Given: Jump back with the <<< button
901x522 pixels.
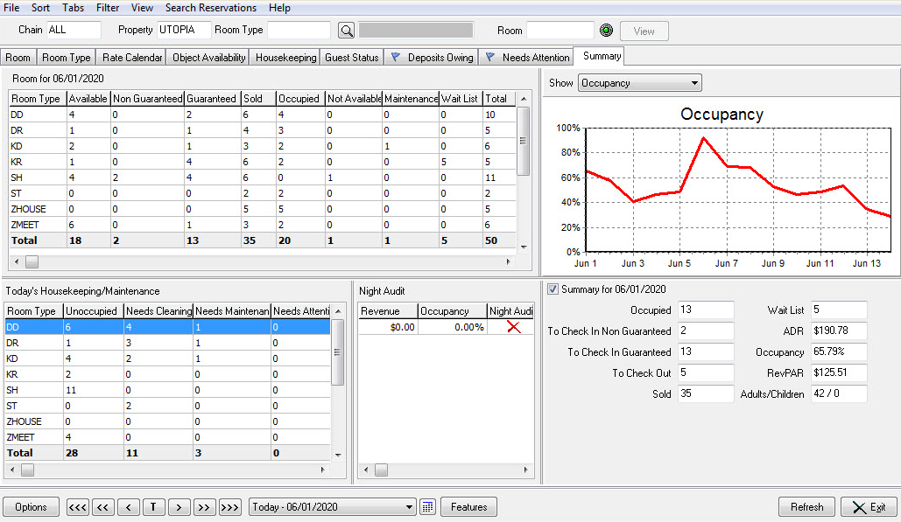Looking at the screenshot, I should pyautogui.click(x=78, y=507).
